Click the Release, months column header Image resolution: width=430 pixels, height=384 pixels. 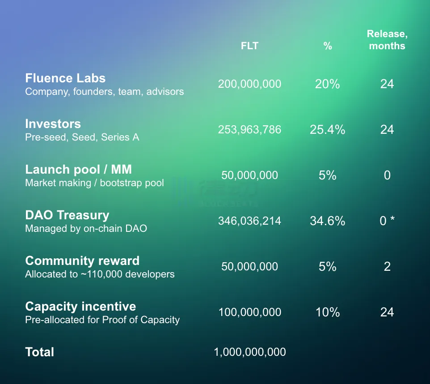point(387,40)
